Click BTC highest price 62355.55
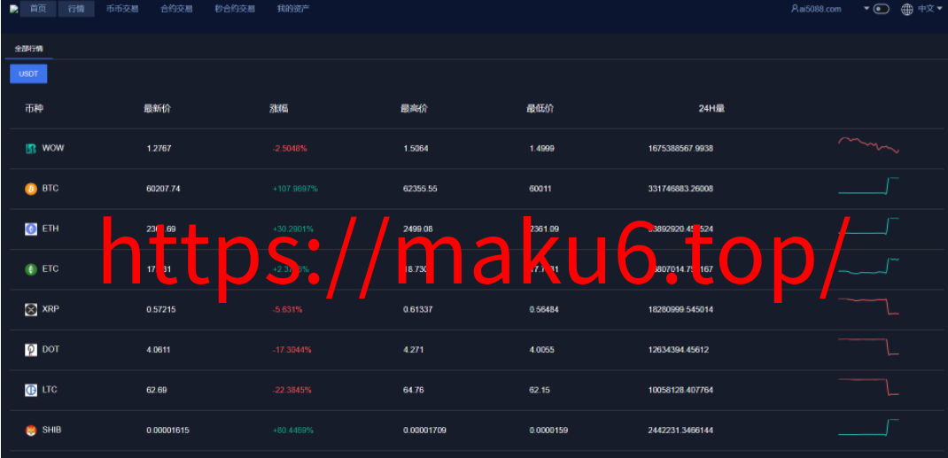The height and width of the screenshot is (458, 948). pos(420,189)
